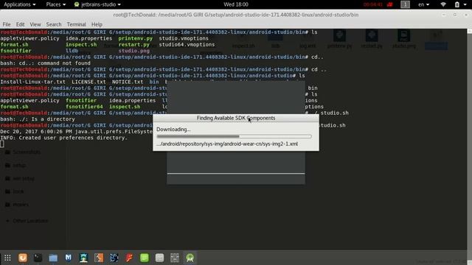Open the terminal Help menu
This screenshot has height=265, width=472.
[x=97, y=24]
